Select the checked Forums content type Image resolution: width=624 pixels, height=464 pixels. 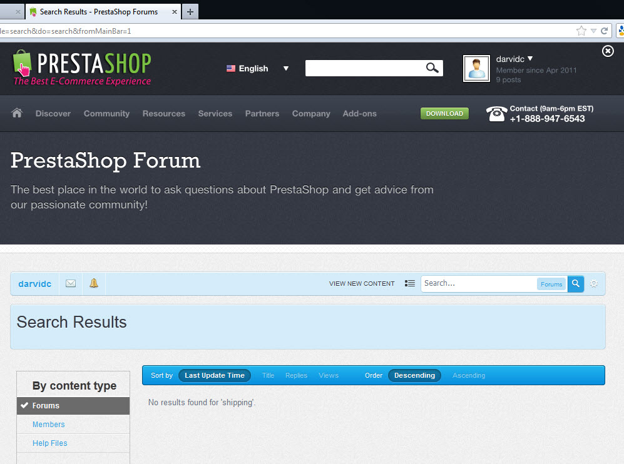point(73,406)
